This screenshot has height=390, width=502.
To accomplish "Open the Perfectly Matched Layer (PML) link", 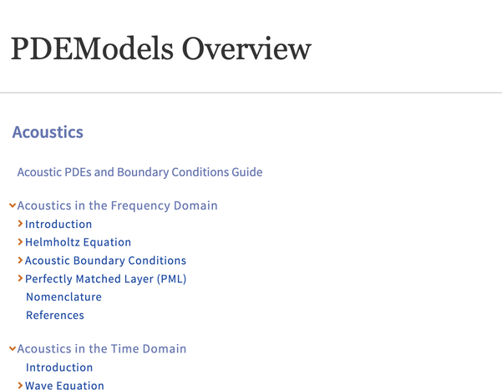I will point(105,279).
